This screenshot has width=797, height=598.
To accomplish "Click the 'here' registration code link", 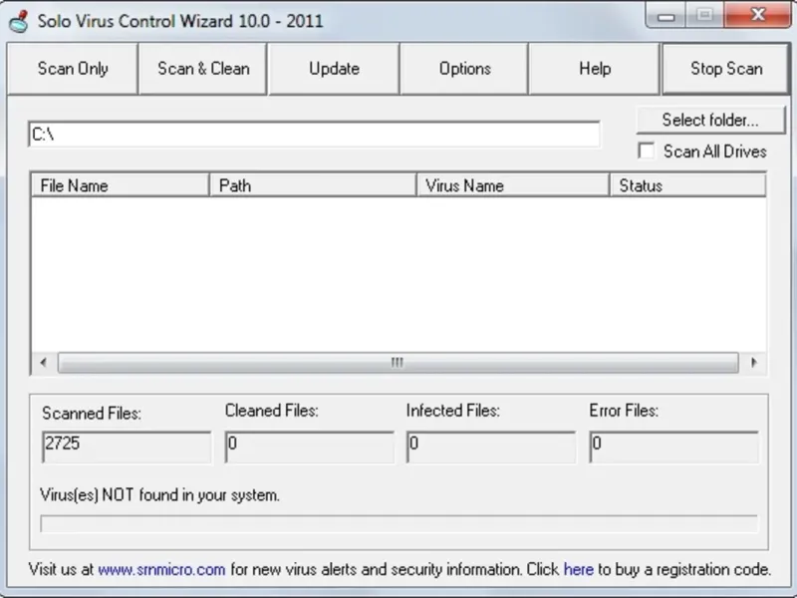I will tap(579, 569).
